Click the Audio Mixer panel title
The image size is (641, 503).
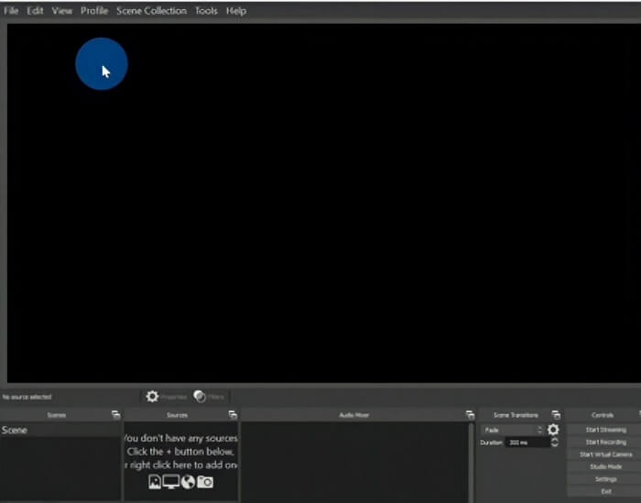click(x=354, y=415)
